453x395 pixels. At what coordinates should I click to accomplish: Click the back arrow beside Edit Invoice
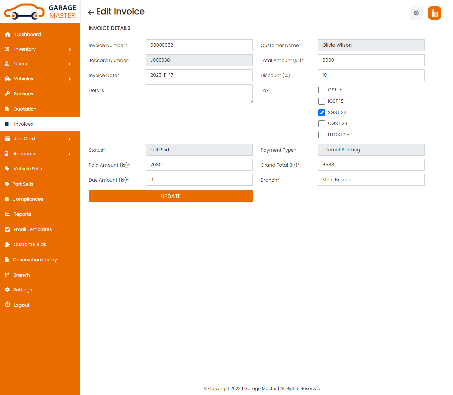point(91,12)
